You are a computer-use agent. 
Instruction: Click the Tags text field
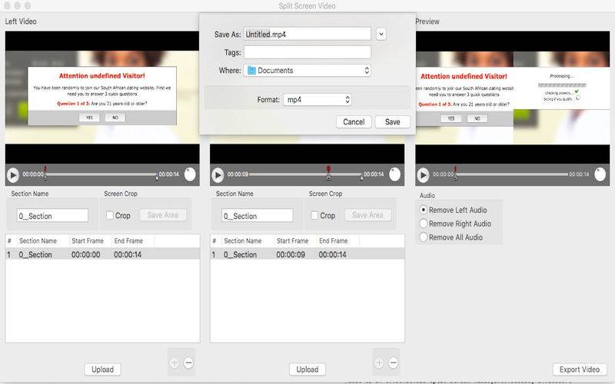click(307, 52)
